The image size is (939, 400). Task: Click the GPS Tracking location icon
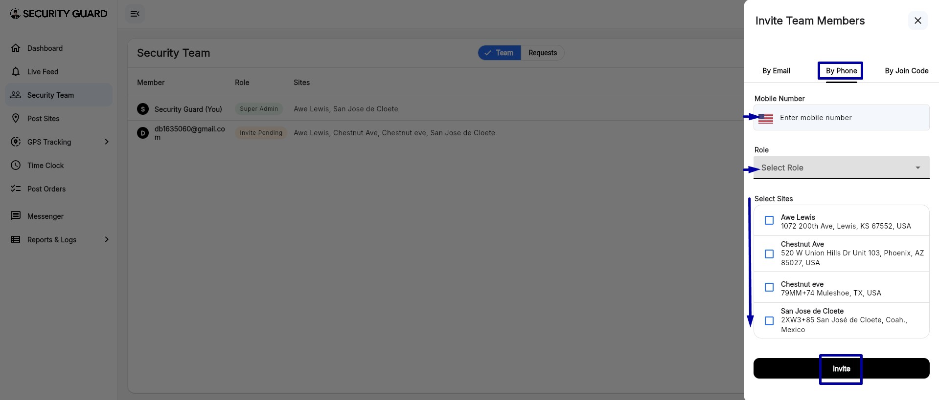coord(16,142)
